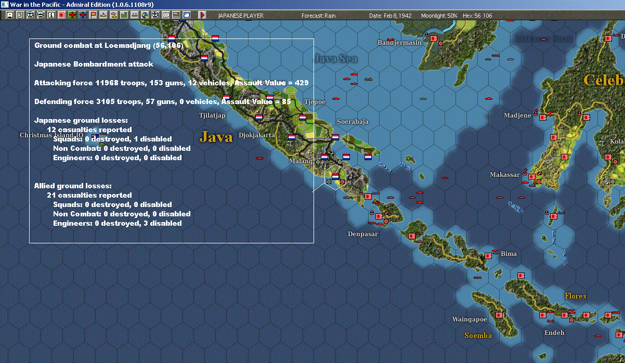Select Dutch flag unit right of Djokjakarta

292,137
